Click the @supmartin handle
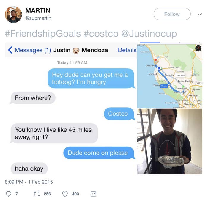This screenshot has height=201, width=208. (38, 18)
